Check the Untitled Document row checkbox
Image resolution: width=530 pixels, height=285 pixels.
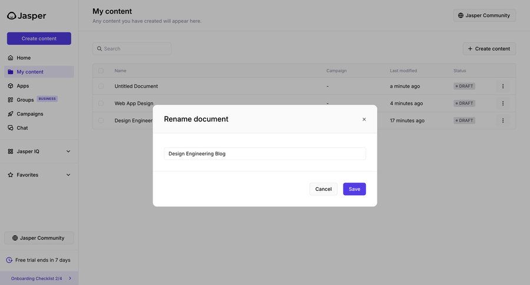pos(101,86)
